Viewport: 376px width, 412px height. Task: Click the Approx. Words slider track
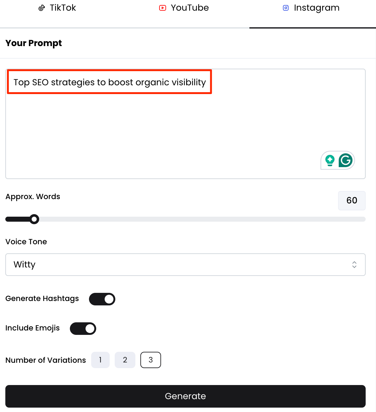point(201,219)
